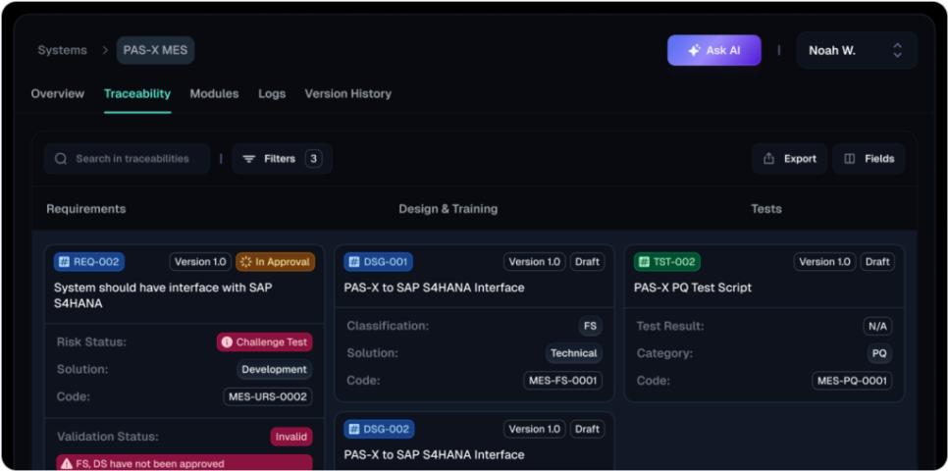Screen dimensions: 948x471
Task: Open the Filters menu with 3 active
Action: click(282, 159)
